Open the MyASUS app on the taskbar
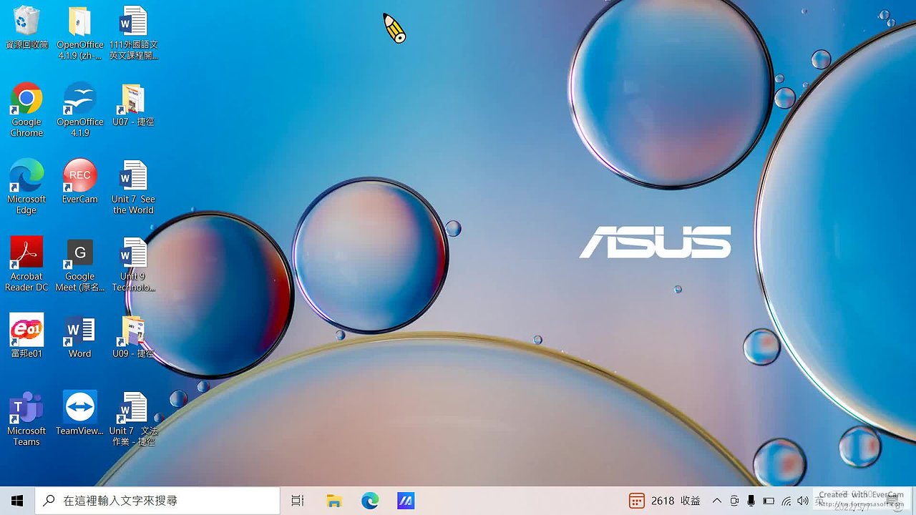 point(406,501)
